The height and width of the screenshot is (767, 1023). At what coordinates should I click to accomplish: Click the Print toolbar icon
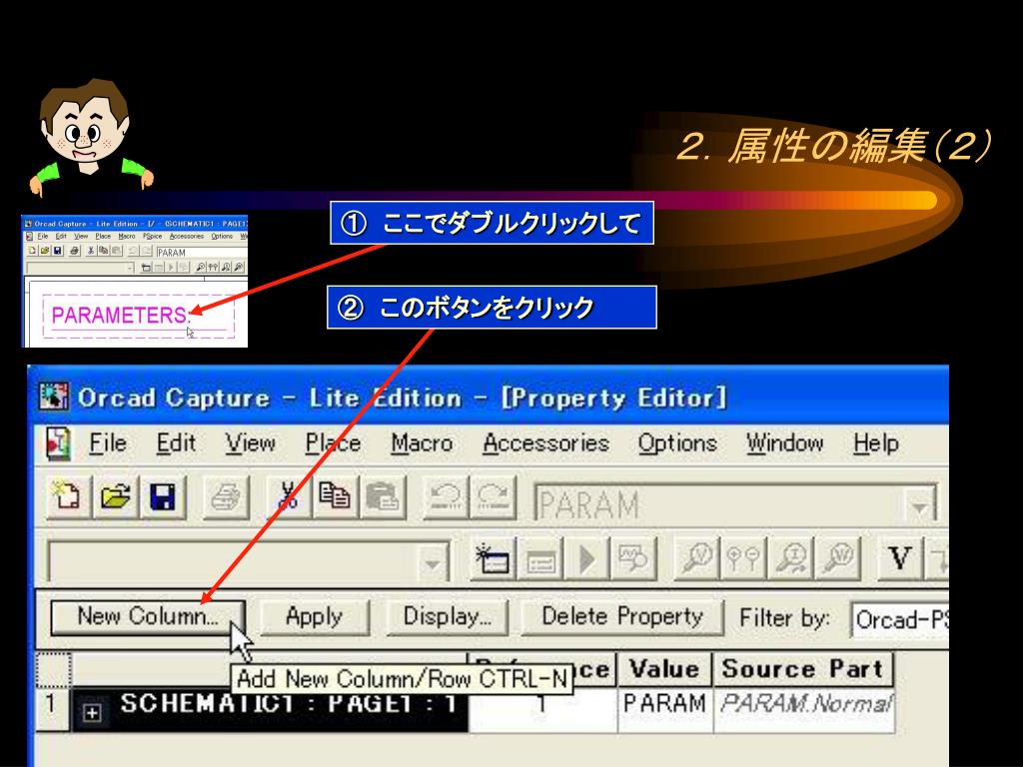(x=226, y=498)
